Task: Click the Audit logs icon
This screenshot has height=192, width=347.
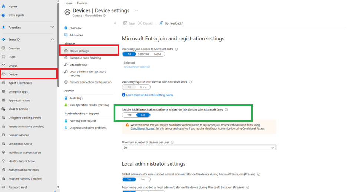Action: 66,98
